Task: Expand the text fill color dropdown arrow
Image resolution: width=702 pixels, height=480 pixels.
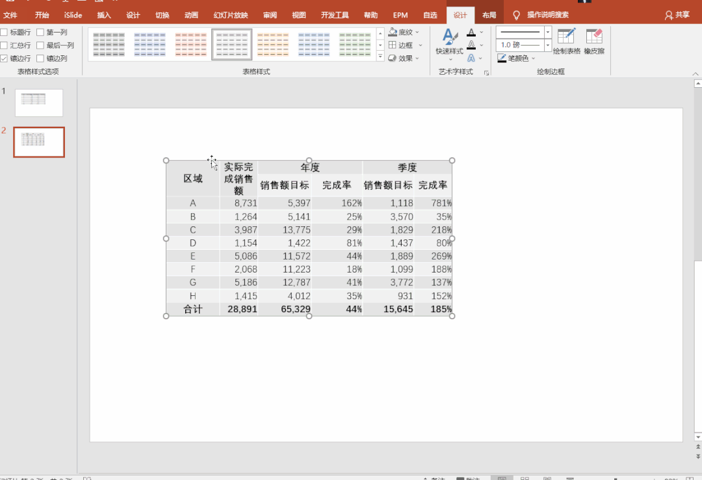Action: pyautogui.click(x=481, y=33)
